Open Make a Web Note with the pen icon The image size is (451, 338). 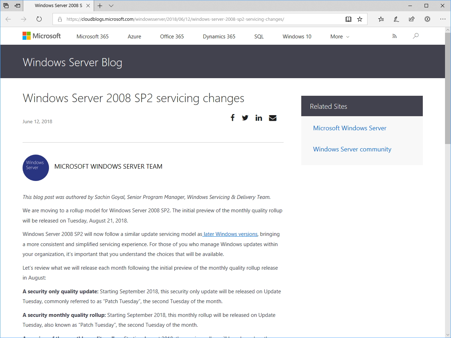pos(396,19)
